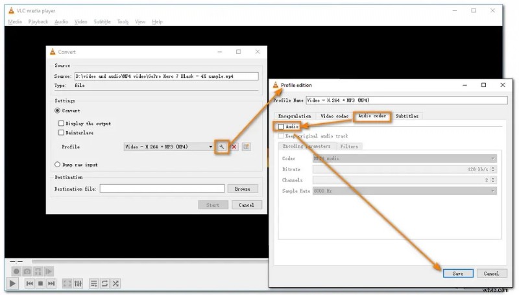Image resolution: width=519 pixels, height=295 pixels.
Task: Click the Start button in Convert dialog
Action: pos(213,205)
